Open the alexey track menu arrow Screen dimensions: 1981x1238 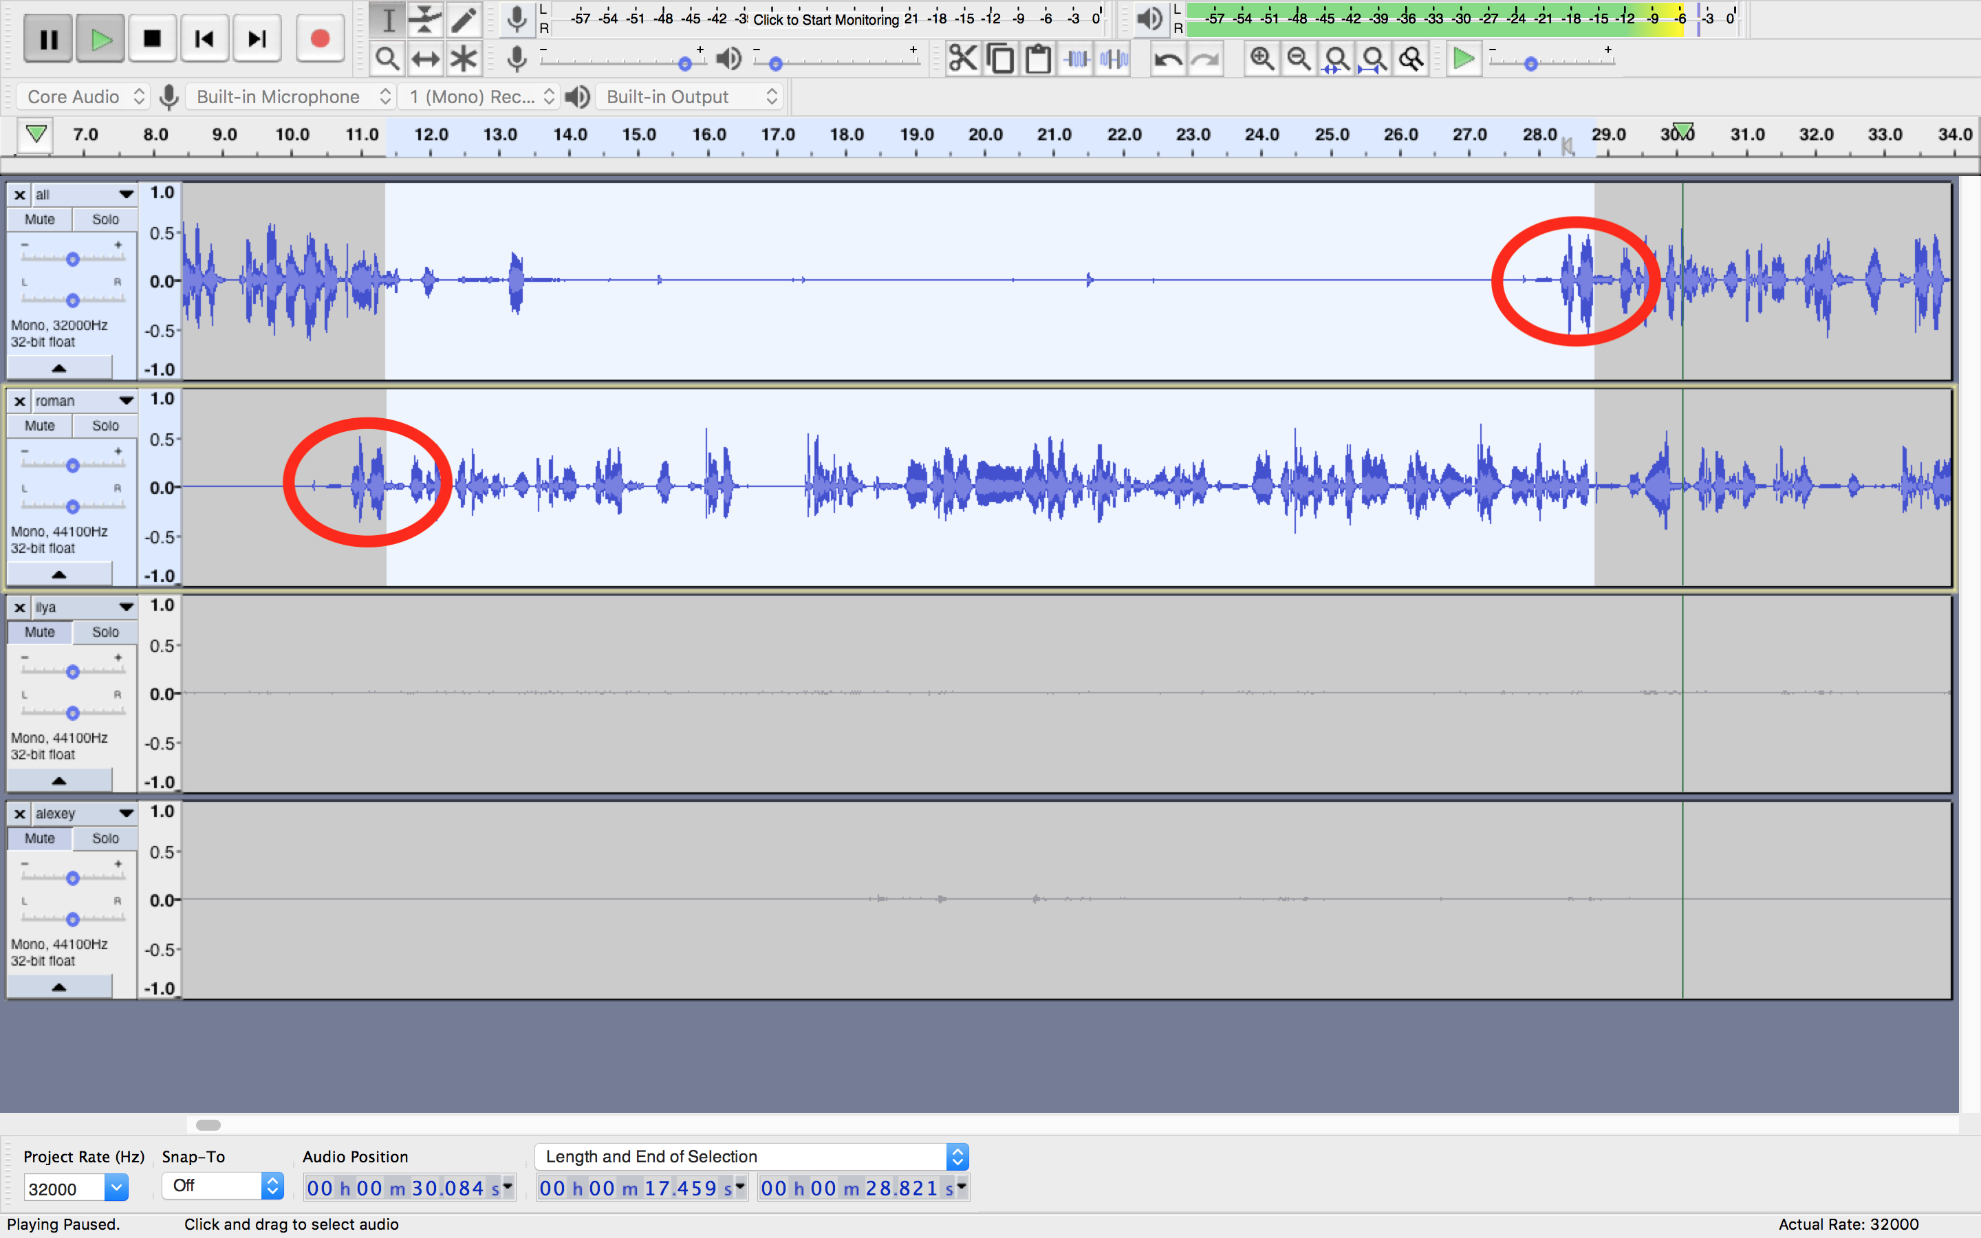[x=125, y=813]
